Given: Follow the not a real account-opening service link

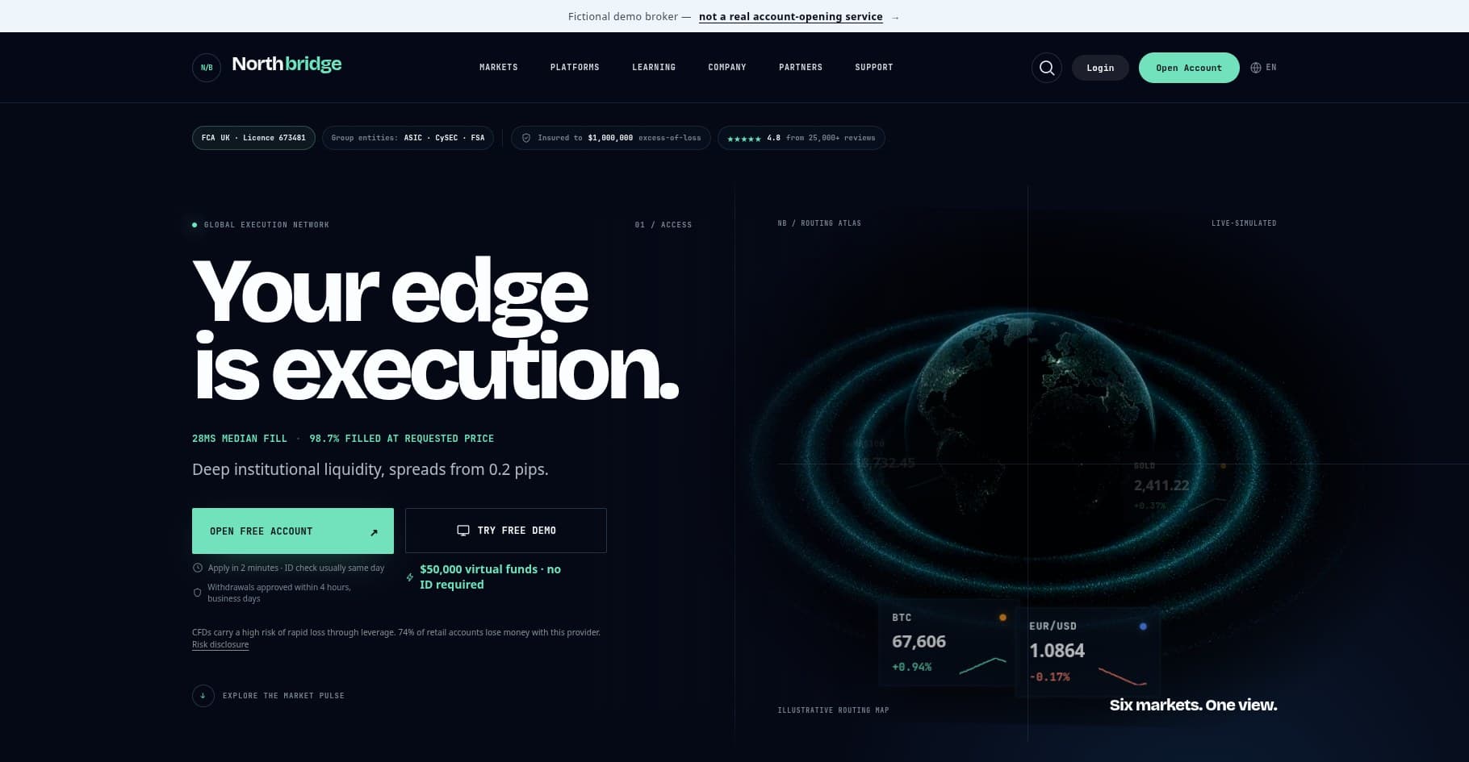Looking at the screenshot, I should pos(791,17).
